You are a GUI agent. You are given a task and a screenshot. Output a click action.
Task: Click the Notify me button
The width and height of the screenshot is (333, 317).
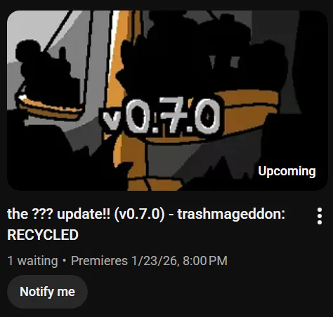47,292
